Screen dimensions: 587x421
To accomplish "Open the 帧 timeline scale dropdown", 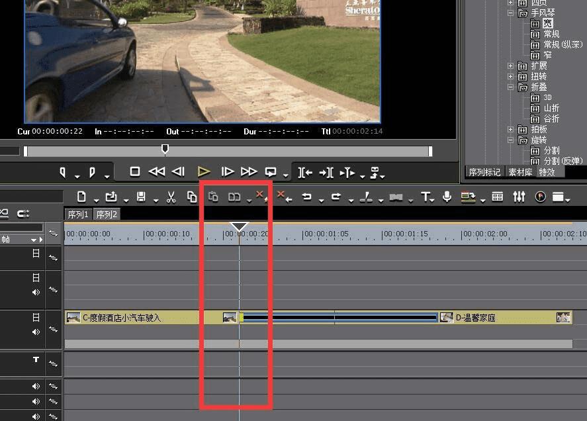I will 34,240.
